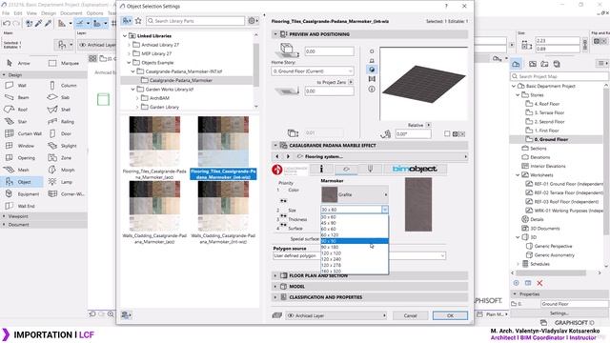Screen dimensions: 610x343
Task: Toggle relative angle option
Action: click(428, 125)
